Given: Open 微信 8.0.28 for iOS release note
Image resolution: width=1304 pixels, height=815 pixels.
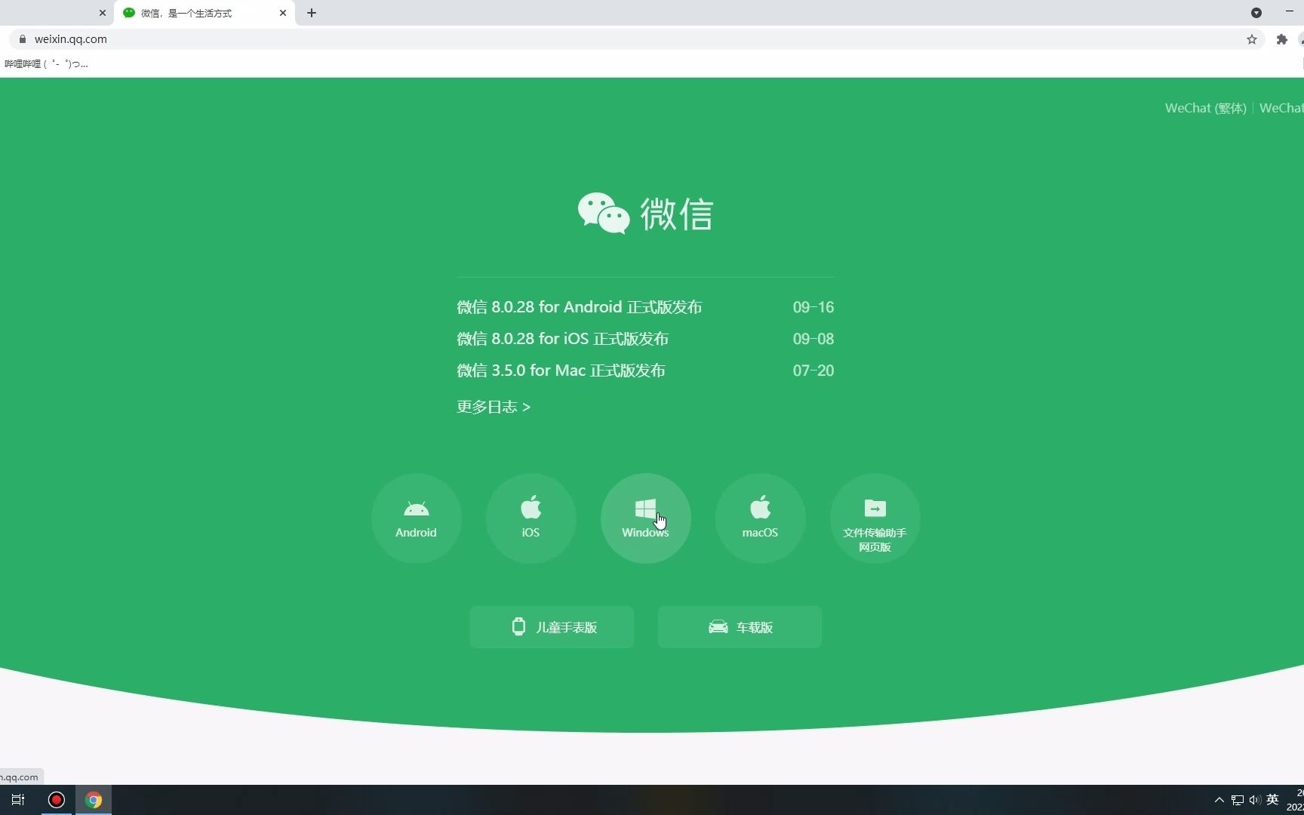Looking at the screenshot, I should (x=563, y=339).
